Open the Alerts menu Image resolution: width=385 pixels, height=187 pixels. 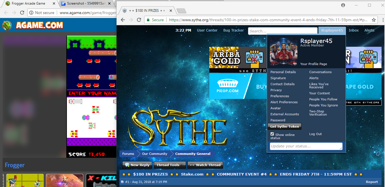pos(369,30)
